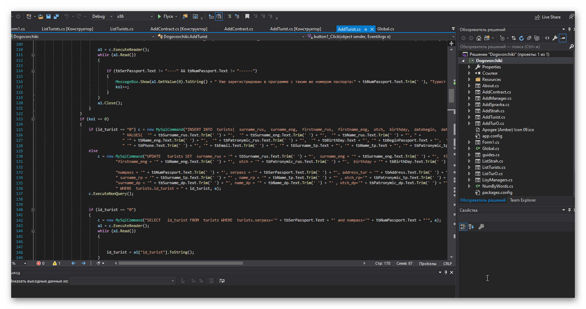Click the comment selected lines icon
The height and width of the screenshot is (309, 586).
point(229,16)
